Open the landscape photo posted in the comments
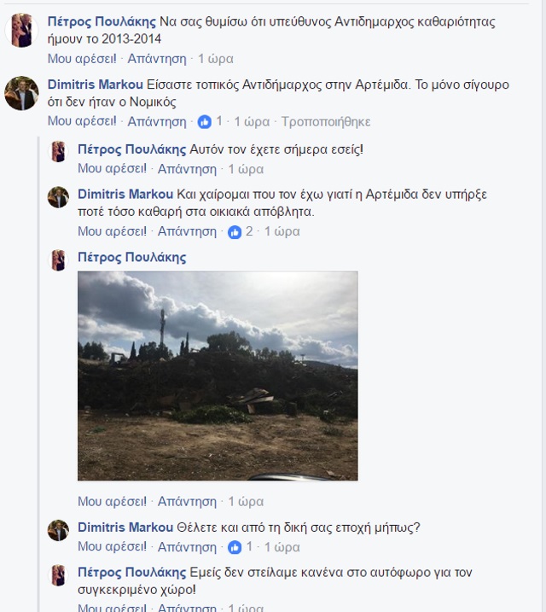The height and width of the screenshot is (612, 546). tap(218, 376)
